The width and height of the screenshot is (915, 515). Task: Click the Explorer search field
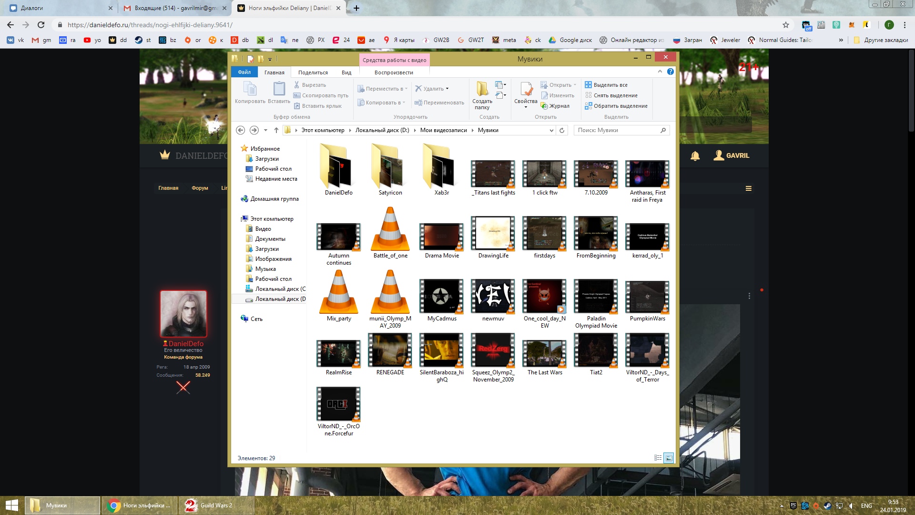[621, 130]
